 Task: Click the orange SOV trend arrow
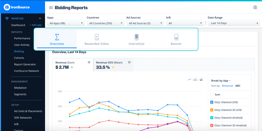113,67
